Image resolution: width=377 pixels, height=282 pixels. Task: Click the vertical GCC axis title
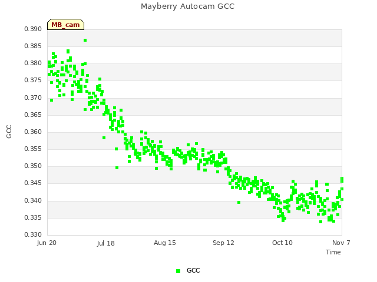click(x=9, y=132)
